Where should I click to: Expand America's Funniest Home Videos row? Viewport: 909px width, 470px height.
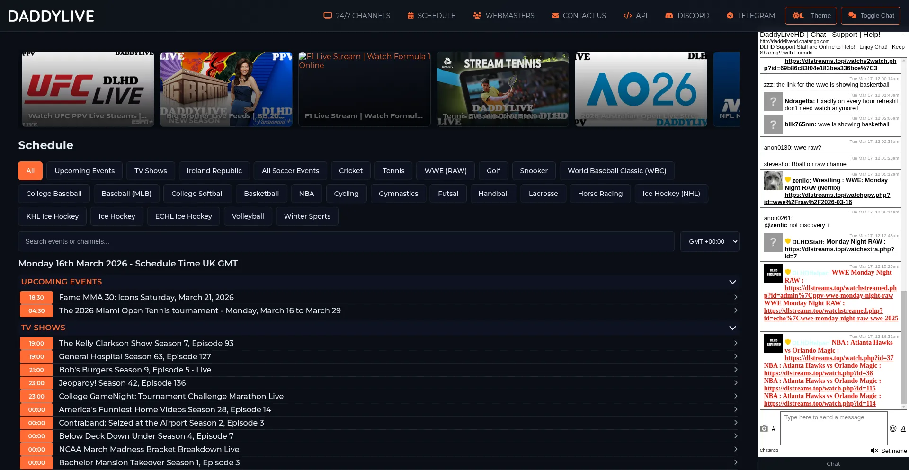[379, 409]
